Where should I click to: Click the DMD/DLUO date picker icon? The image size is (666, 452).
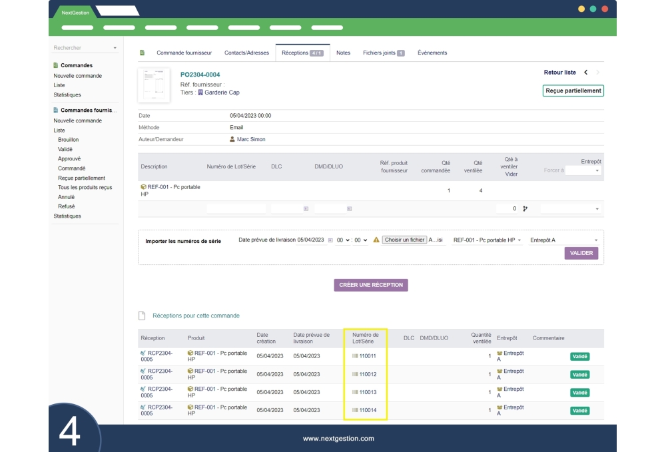(349, 209)
